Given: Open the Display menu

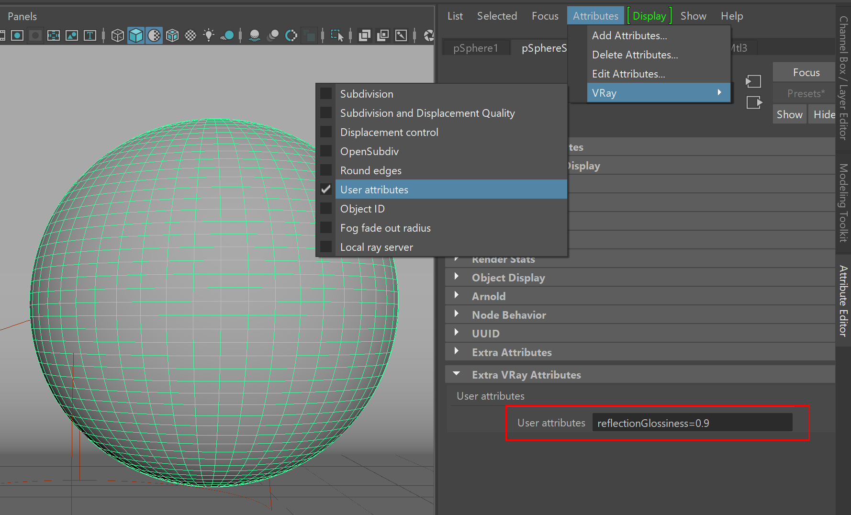Looking at the screenshot, I should 649,16.
